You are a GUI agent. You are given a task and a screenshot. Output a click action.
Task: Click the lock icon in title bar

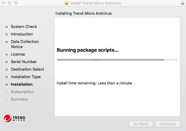coord(183,3)
